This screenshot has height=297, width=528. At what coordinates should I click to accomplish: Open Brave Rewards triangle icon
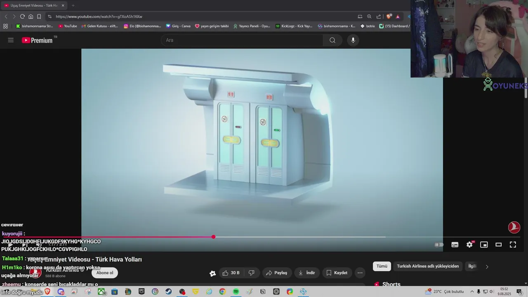pyautogui.click(x=398, y=16)
